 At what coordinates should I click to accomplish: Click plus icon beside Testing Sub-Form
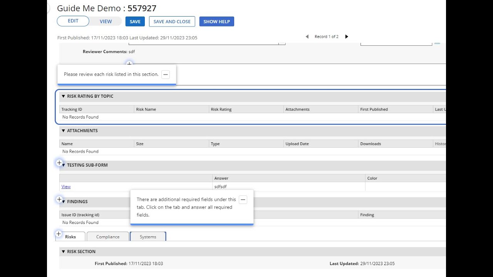[59, 163]
